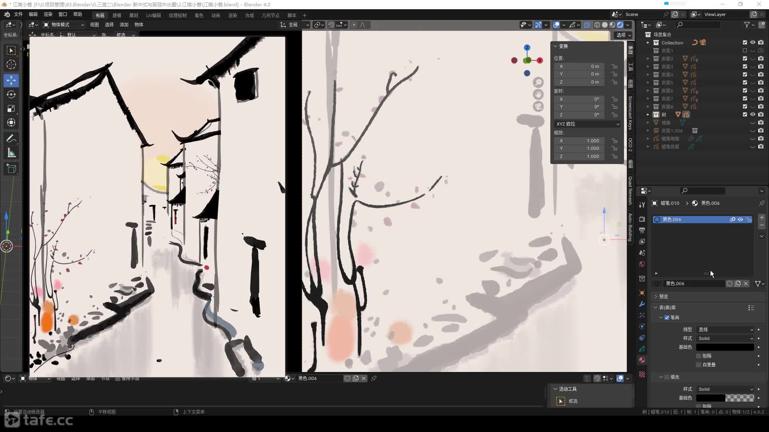The image size is (769, 432).
Task: Open the World properties tab
Action: 642,264
